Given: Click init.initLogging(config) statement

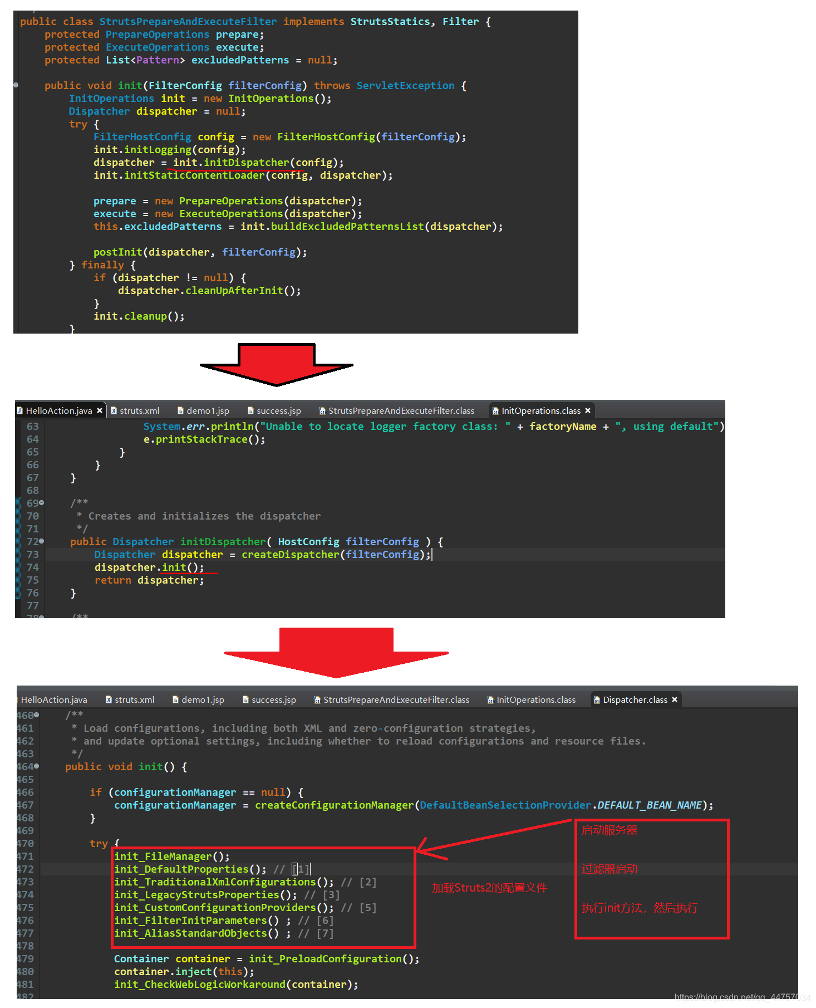Looking at the screenshot, I should 170,150.
